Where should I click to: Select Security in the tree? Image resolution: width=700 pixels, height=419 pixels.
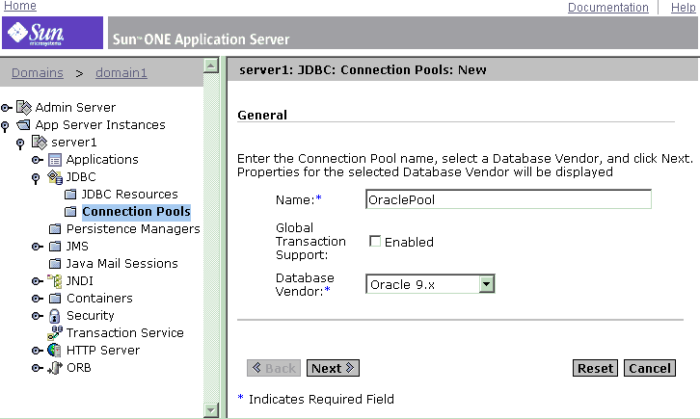tap(91, 316)
